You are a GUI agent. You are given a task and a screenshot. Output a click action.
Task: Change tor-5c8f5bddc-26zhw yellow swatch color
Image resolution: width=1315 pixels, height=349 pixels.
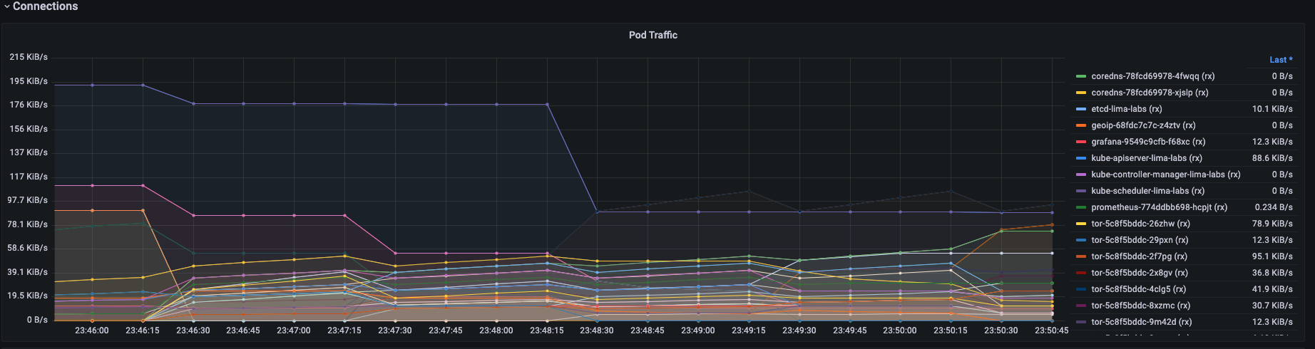[1081, 224]
